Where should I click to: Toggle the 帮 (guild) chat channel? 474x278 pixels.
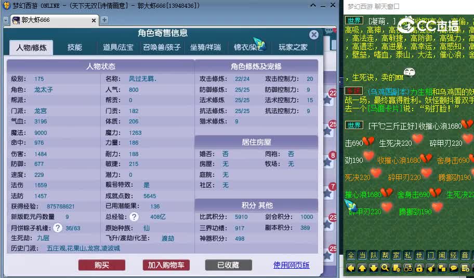385,255
